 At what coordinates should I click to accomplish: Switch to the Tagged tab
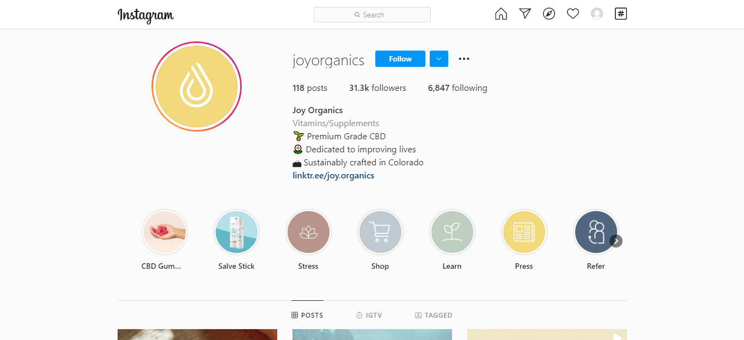(434, 315)
